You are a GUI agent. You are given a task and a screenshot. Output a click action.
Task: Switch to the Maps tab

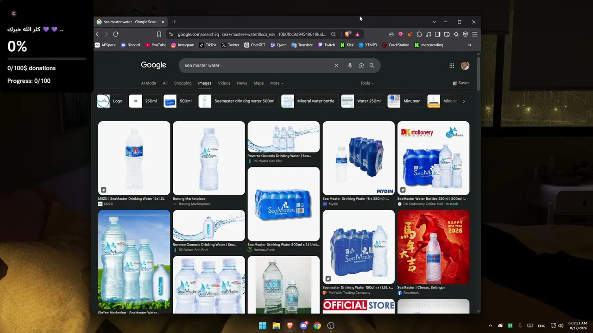(x=259, y=83)
